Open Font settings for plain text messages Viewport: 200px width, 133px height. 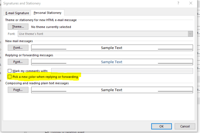(18, 90)
